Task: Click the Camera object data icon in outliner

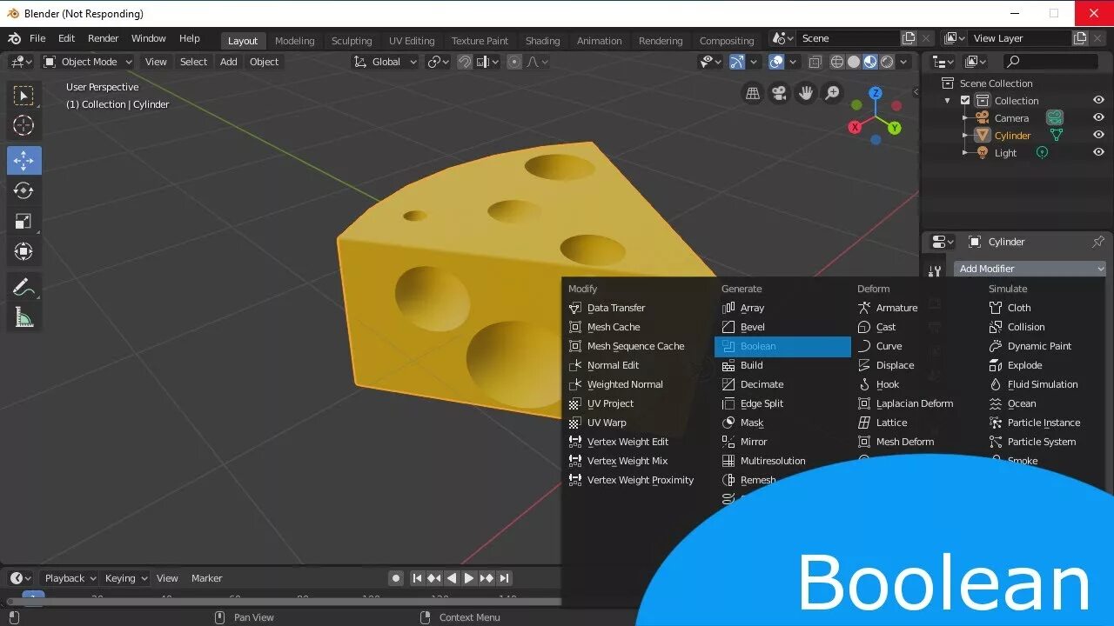Action: 1055,117
